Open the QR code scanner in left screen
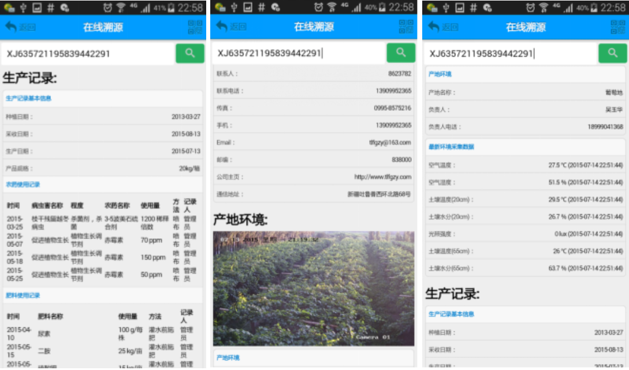Screen dimensions: 629x370 195,27
